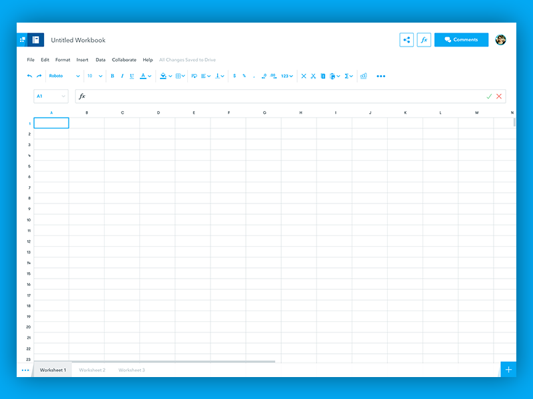Cancel formula entry with the red X

[x=499, y=96]
